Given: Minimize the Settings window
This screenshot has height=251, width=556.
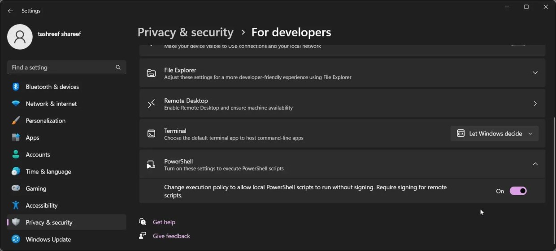Looking at the screenshot, I should [507, 7].
